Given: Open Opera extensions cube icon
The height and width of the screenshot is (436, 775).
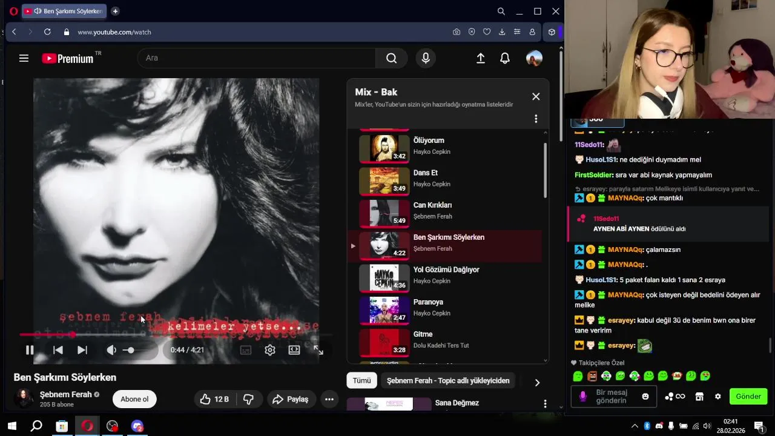Looking at the screenshot, I should [552, 32].
